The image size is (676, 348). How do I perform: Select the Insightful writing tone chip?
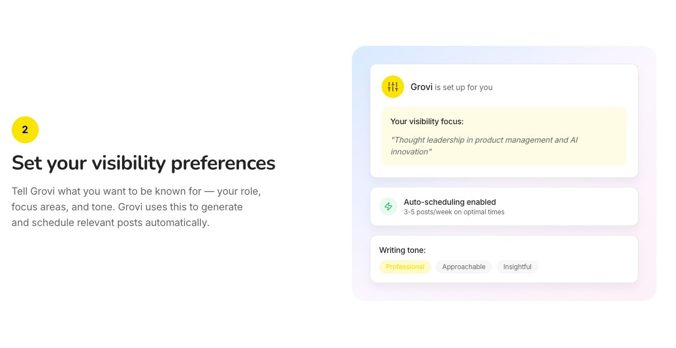517,267
